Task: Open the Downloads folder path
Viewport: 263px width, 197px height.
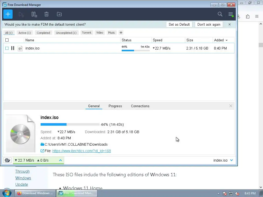Action: [x=76, y=144]
